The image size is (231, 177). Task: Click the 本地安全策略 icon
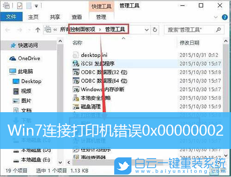click(x=76, y=98)
